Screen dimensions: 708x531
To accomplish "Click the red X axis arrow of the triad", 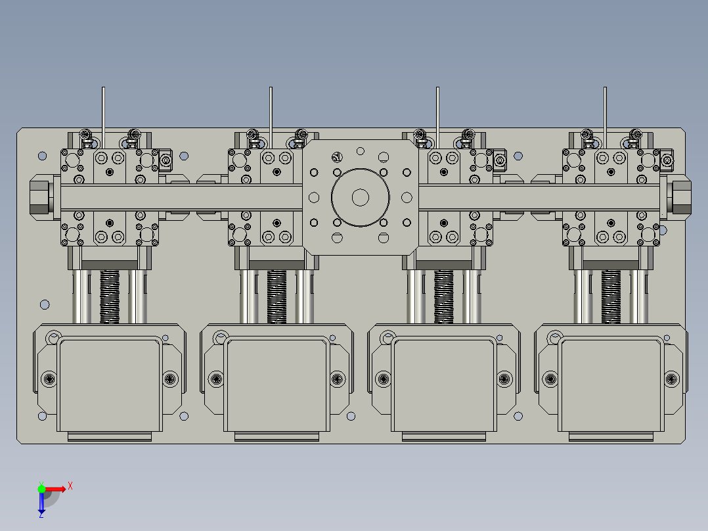I will 56,489.
